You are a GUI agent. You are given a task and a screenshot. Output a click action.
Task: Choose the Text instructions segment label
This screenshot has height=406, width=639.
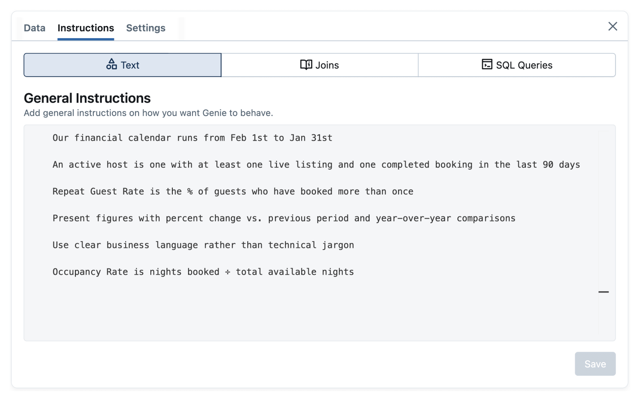pyautogui.click(x=130, y=65)
